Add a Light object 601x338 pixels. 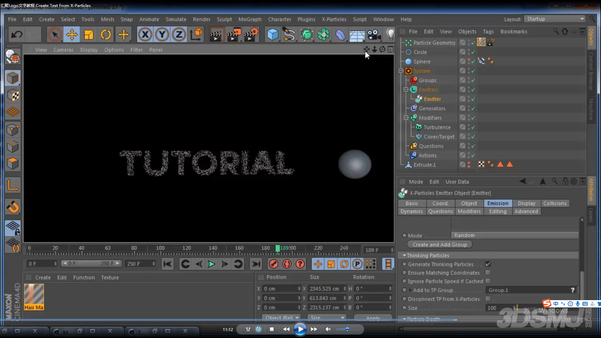391,34
